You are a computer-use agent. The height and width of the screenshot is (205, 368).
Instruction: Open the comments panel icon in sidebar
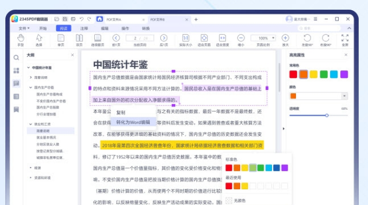(x=16, y=83)
